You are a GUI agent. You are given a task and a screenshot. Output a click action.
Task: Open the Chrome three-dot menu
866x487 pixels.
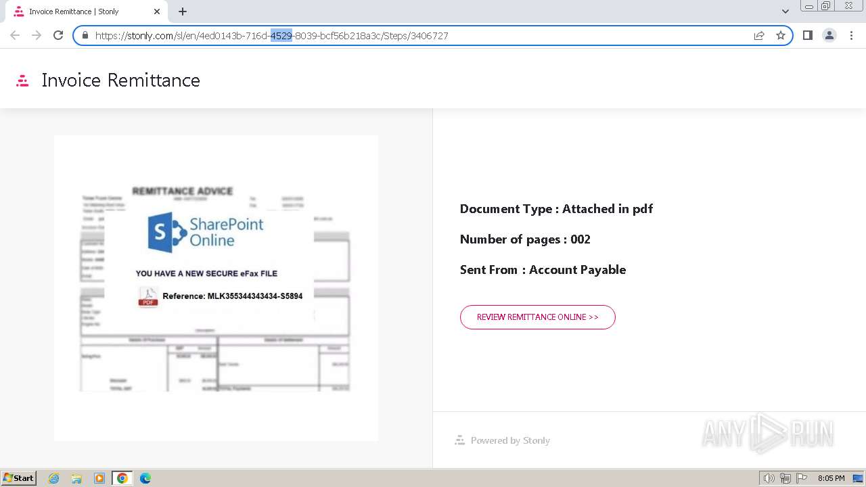[x=851, y=35]
